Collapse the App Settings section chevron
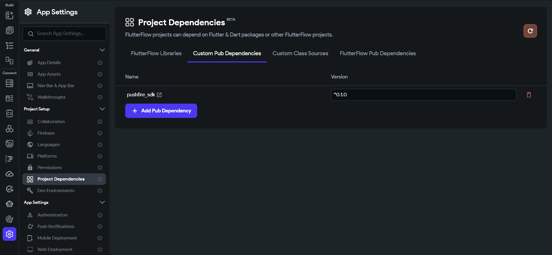The image size is (552, 255). point(102,202)
